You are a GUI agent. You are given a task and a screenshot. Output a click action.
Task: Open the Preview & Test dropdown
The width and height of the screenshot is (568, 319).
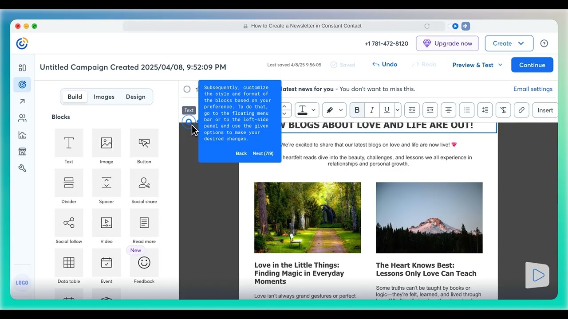477,65
